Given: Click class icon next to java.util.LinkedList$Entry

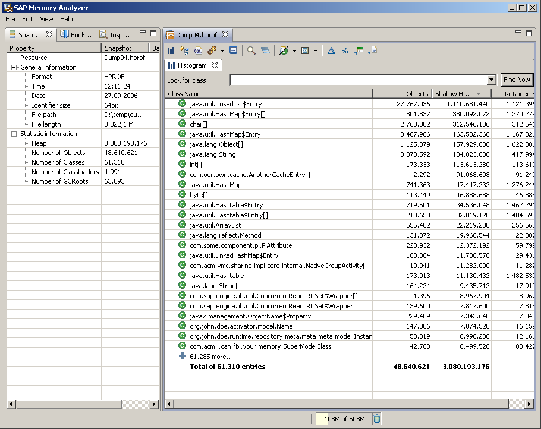Looking at the screenshot, I should point(182,103).
